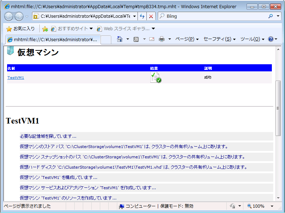Click the Back navigation arrow
Image resolution: width=285 pixels, height=213 pixels.
(x=9, y=16)
